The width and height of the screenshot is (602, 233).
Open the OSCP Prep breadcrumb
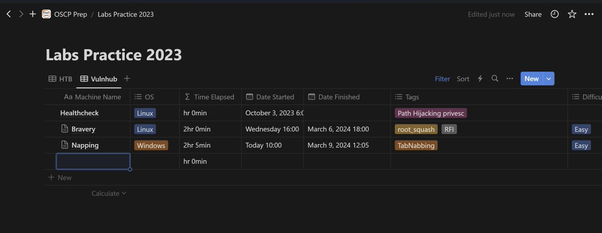(x=71, y=14)
